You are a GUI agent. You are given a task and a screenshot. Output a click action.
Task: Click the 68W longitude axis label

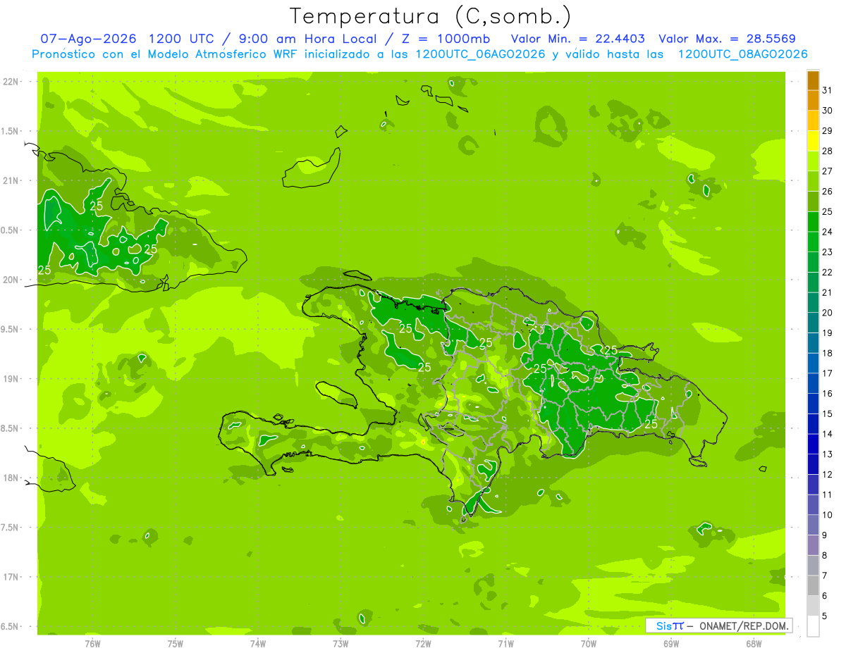coord(754,643)
